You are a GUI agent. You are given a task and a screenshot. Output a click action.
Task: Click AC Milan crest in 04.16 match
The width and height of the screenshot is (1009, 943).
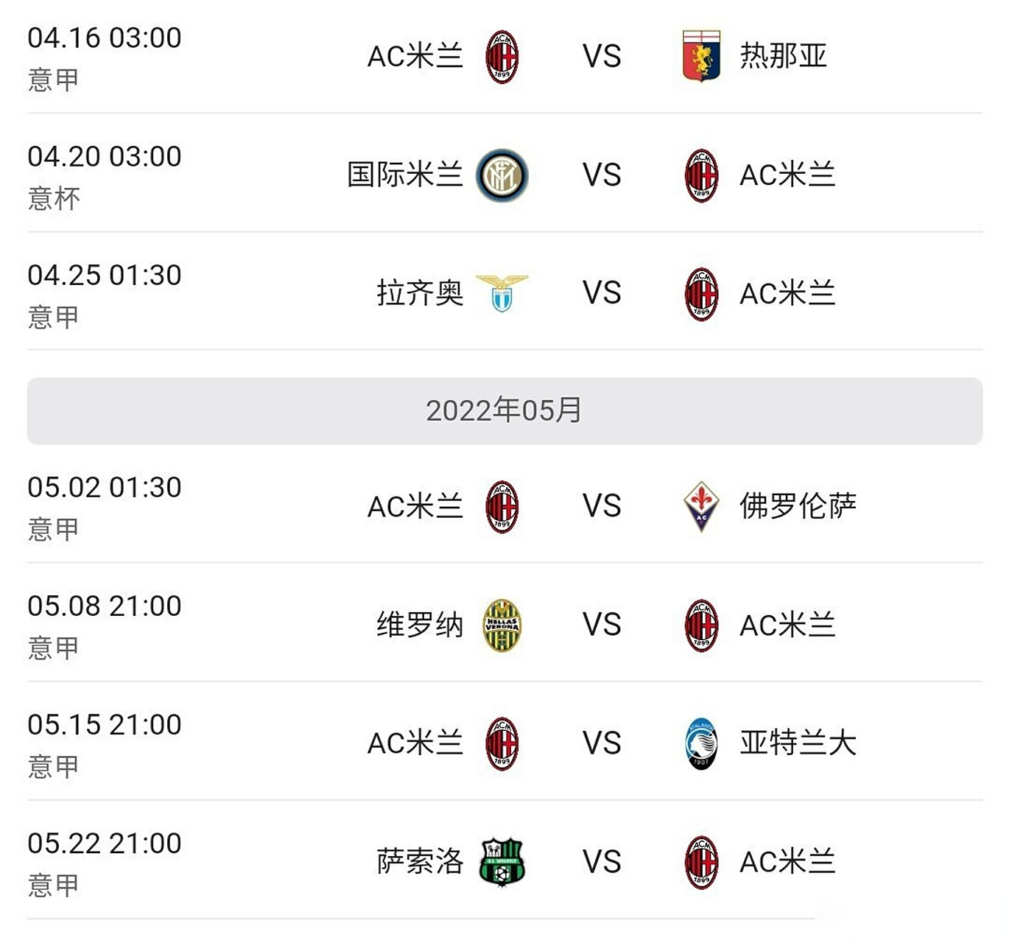point(502,56)
